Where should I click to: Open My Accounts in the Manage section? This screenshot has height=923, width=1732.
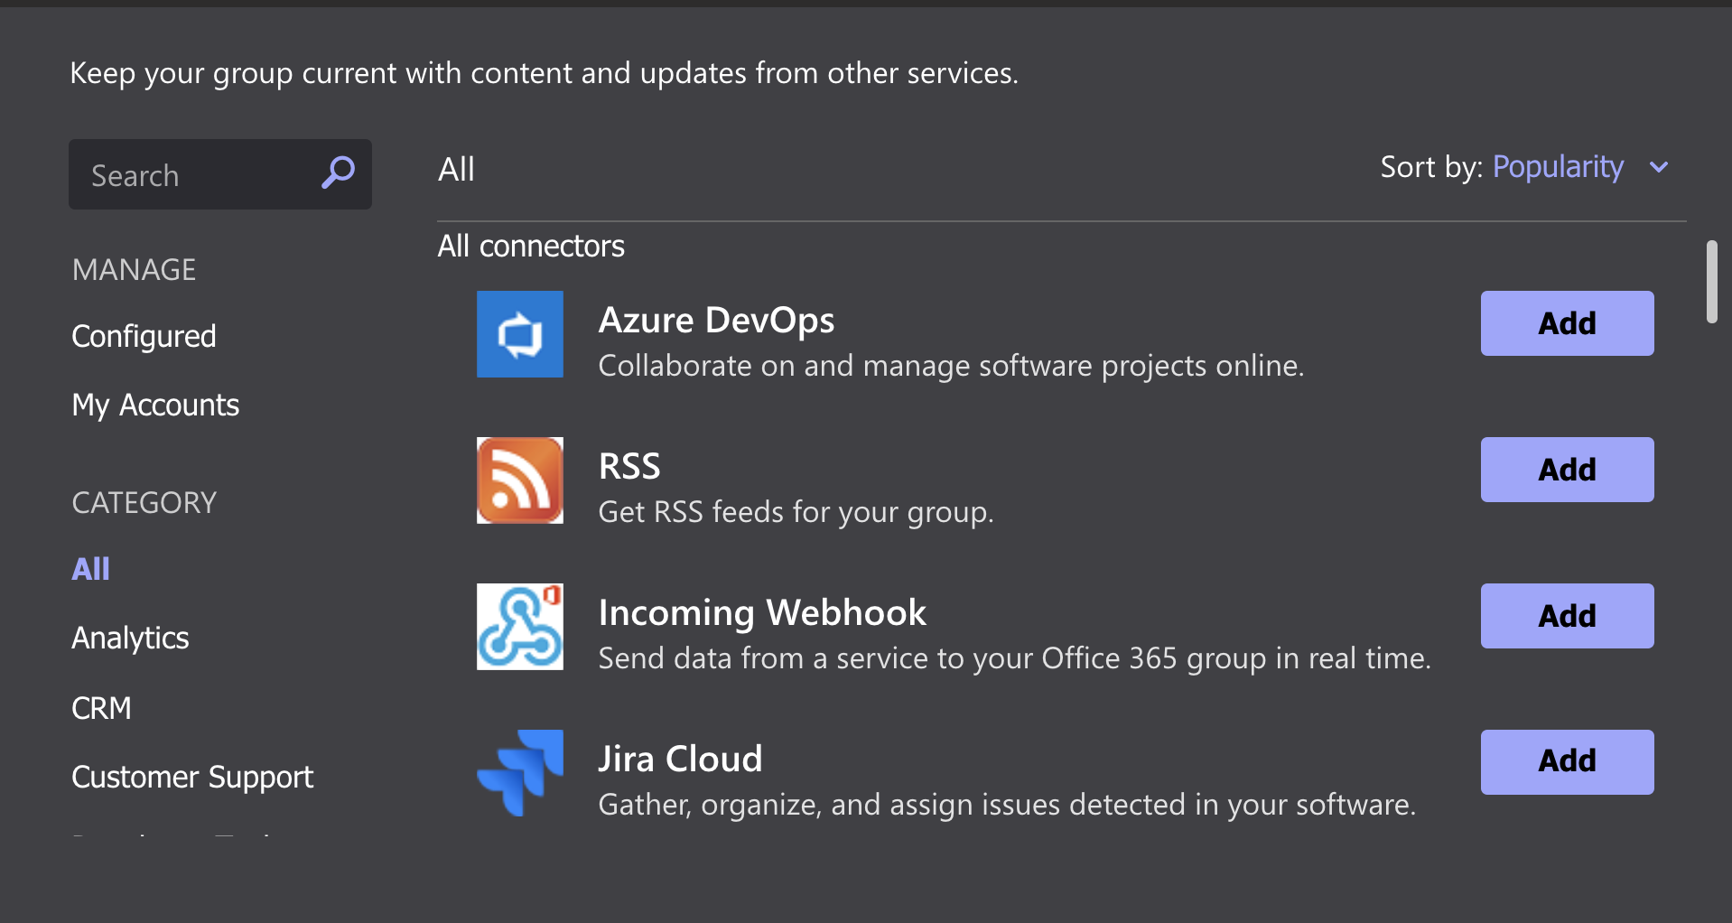155,405
